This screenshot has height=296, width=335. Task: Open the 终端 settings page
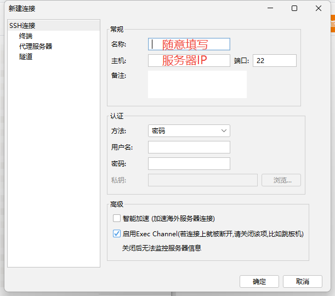click(x=26, y=36)
